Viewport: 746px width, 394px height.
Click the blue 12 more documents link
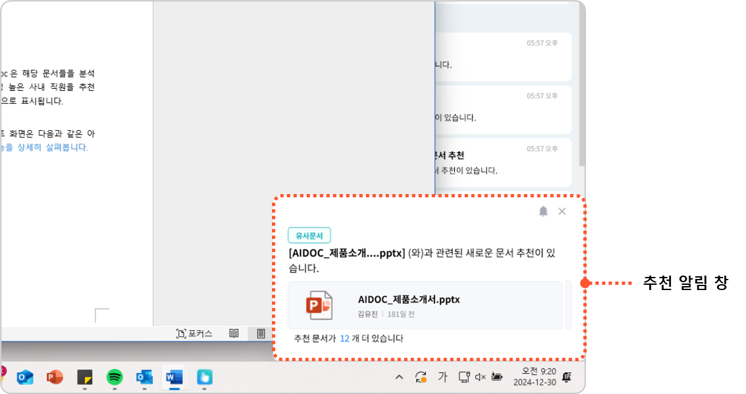pyautogui.click(x=344, y=339)
